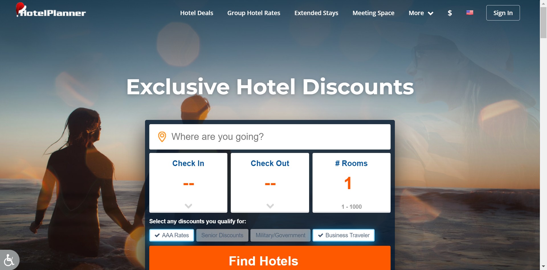Enable the Military/Government discount
This screenshot has height=270, width=547.
[x=280, y=235]
